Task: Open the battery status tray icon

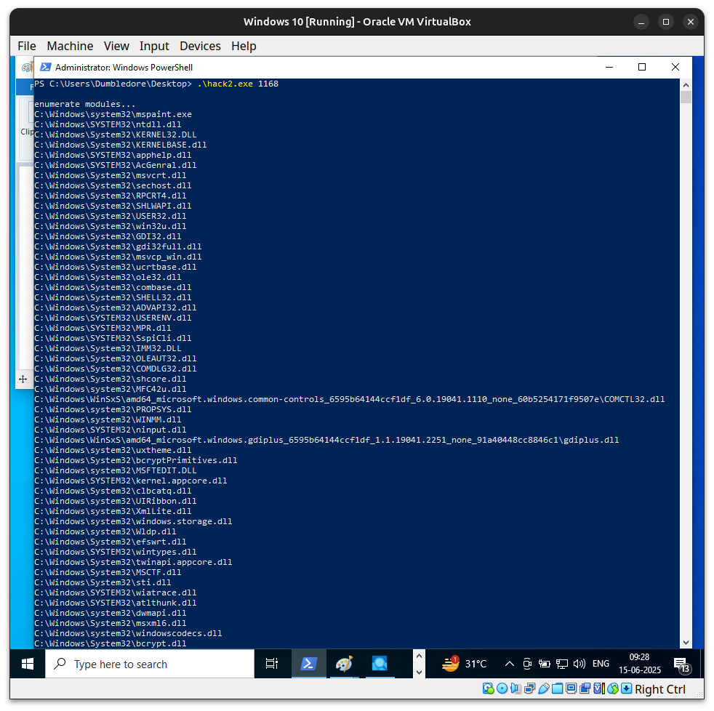Action: (544, 664)
